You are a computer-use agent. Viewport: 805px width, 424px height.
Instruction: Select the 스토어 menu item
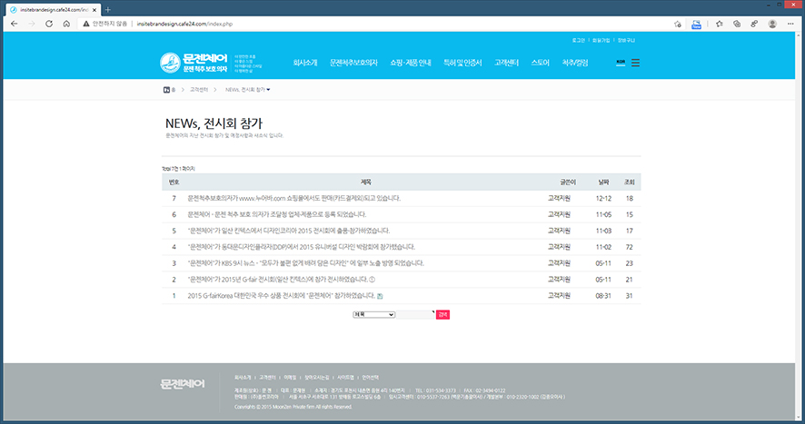coord(540,63)
